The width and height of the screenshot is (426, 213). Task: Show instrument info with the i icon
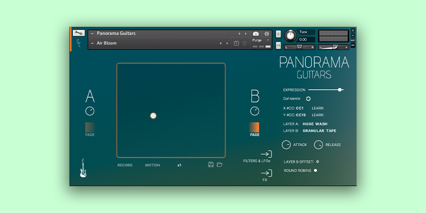pos(267,34)
